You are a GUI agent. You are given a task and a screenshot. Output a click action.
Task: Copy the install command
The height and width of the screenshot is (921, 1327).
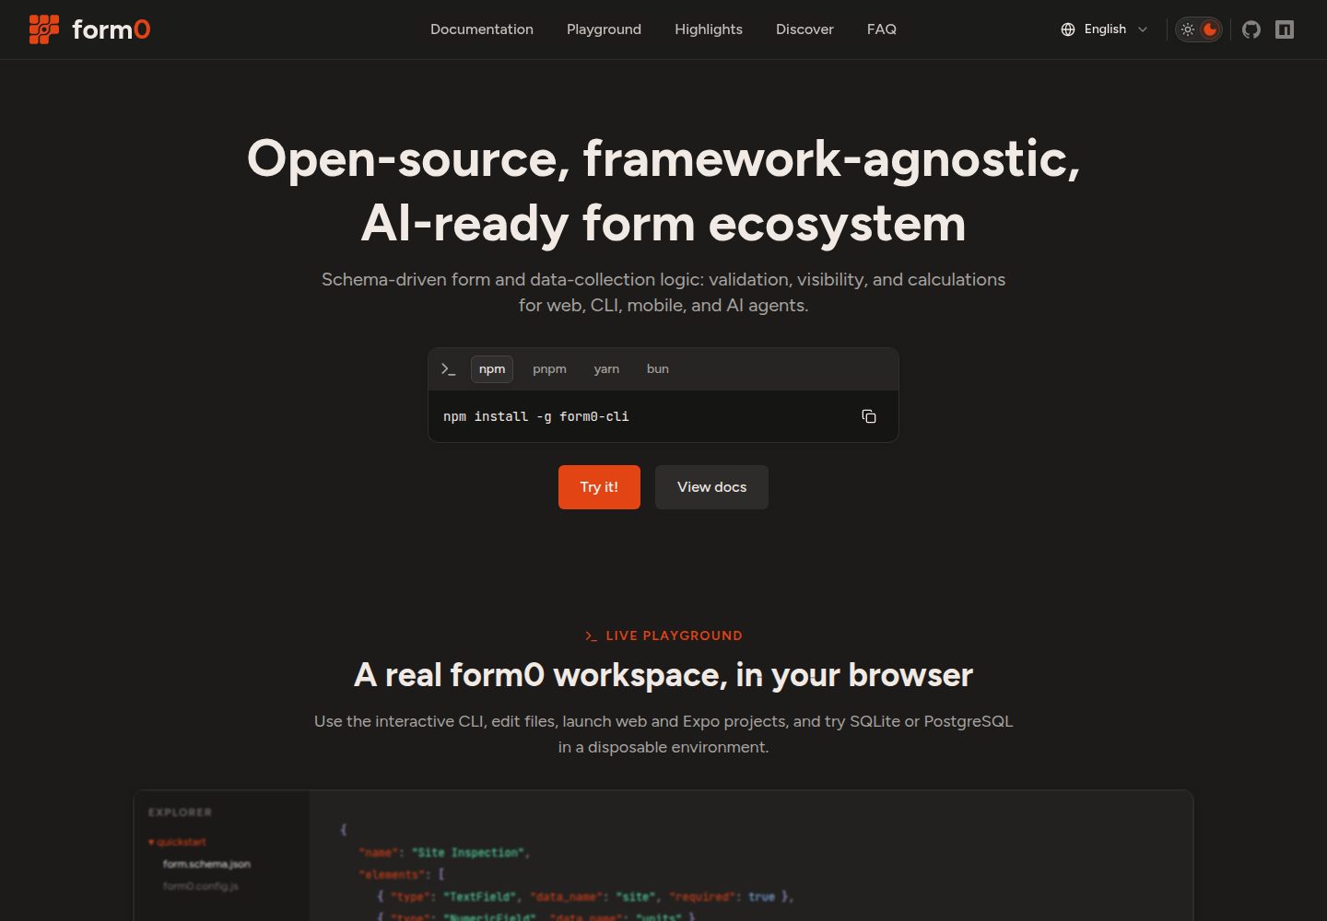869,416
